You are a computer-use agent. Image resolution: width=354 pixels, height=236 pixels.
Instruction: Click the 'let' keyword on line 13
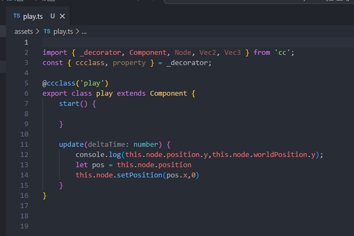click(82, 165)
